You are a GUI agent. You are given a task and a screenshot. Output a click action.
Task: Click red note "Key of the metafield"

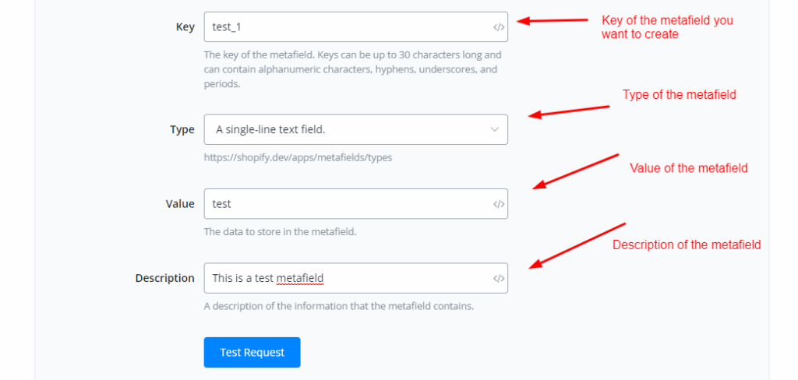667,27
